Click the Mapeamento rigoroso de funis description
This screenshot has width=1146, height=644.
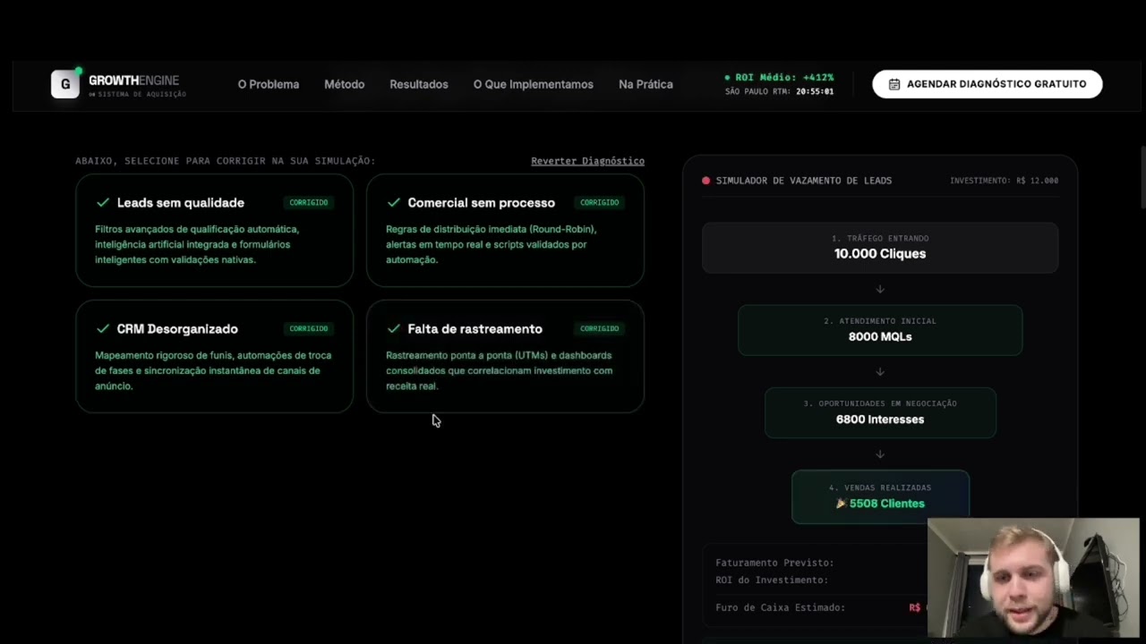click(x=213, y=370)
